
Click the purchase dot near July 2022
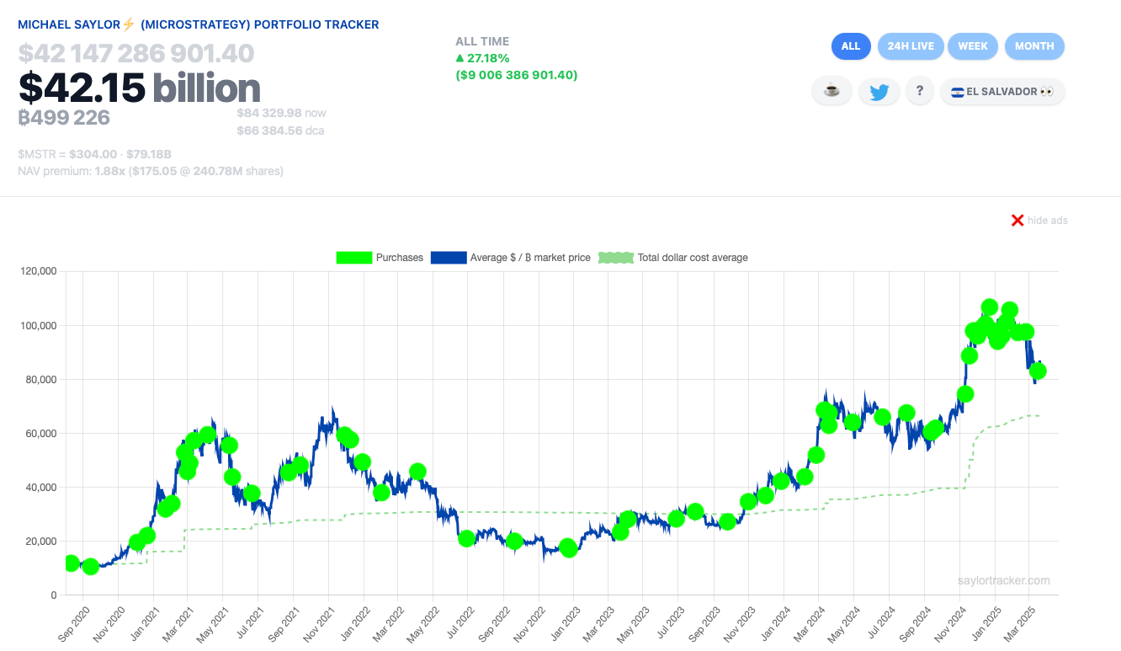[x=467, y=539]
